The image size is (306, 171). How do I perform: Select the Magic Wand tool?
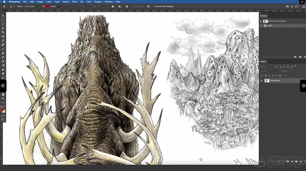pos(3,28)
